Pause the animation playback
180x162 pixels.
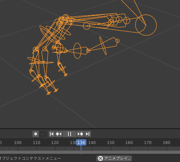tap(69, 134)
